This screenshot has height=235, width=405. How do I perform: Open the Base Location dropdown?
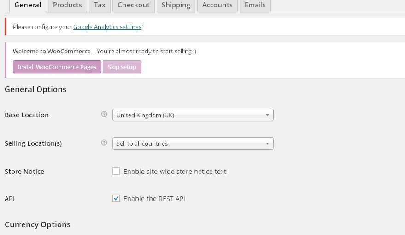pyautogui.click(x=193, y=115)
